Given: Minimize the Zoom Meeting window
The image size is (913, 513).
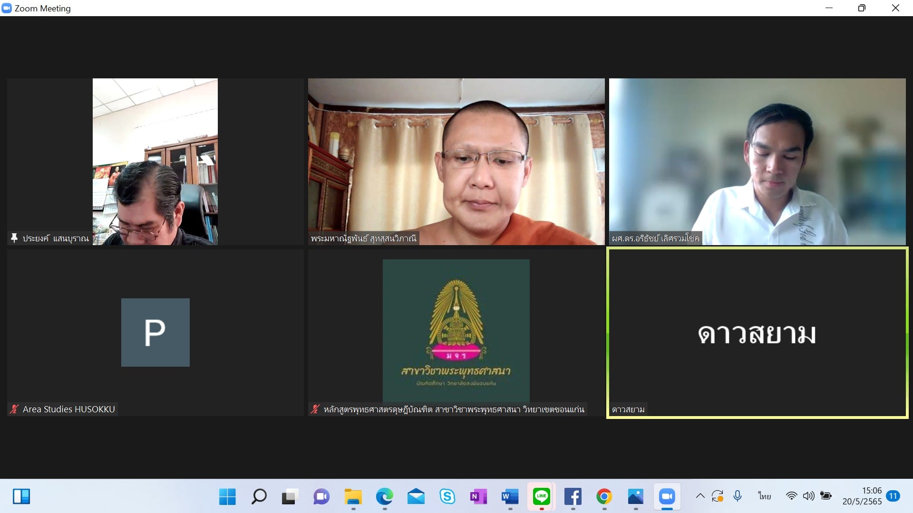Looking at the screenshot, I should pyautogui.click(x=829, y=8).
